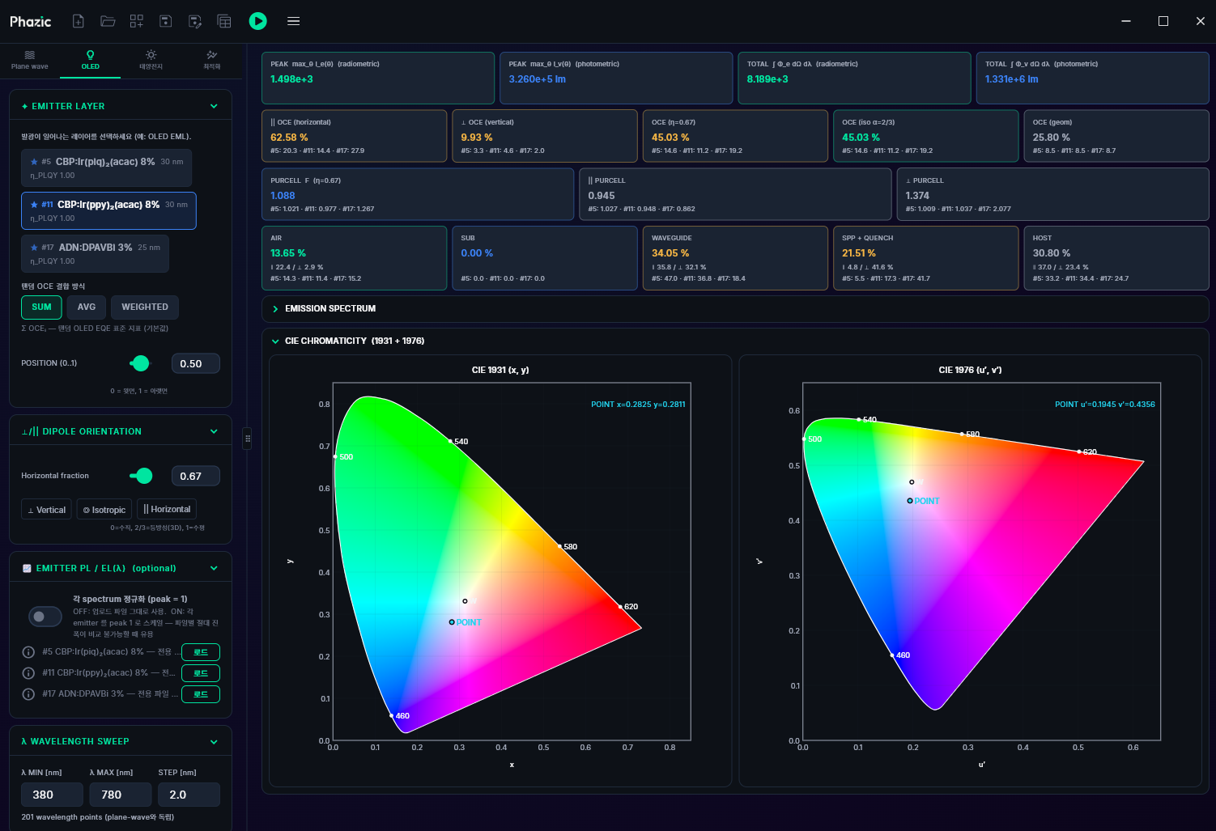Click the add-grid-block icon in toolbar

click(137, 21)
